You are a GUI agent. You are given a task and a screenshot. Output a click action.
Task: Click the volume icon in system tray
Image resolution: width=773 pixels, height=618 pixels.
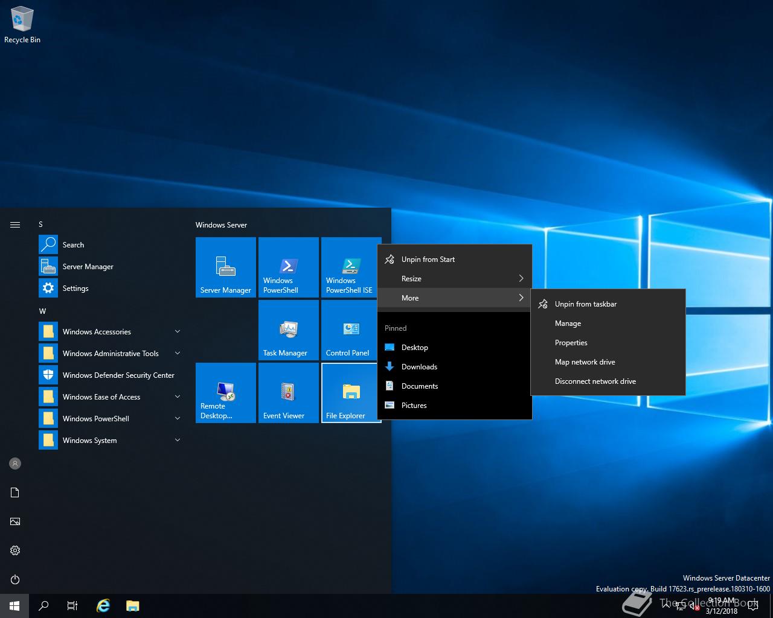[694, 607]
